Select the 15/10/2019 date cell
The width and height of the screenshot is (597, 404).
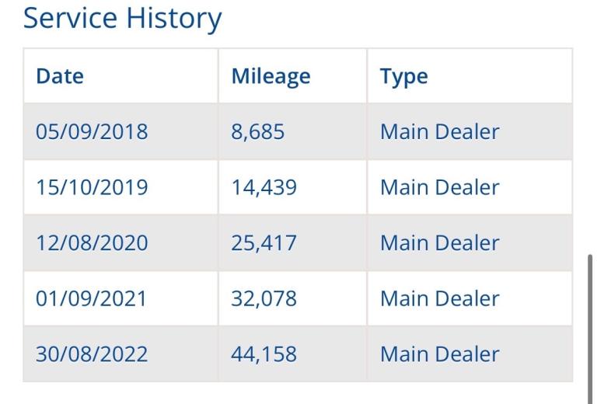[92, 187]
